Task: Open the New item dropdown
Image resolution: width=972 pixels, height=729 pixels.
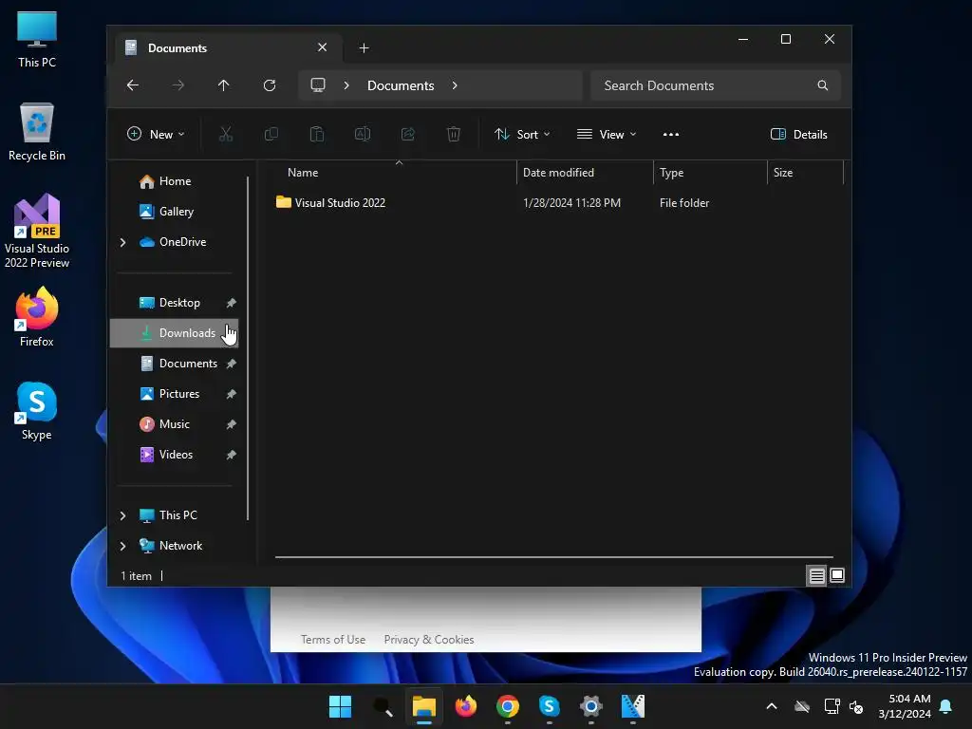Action: 156,135
